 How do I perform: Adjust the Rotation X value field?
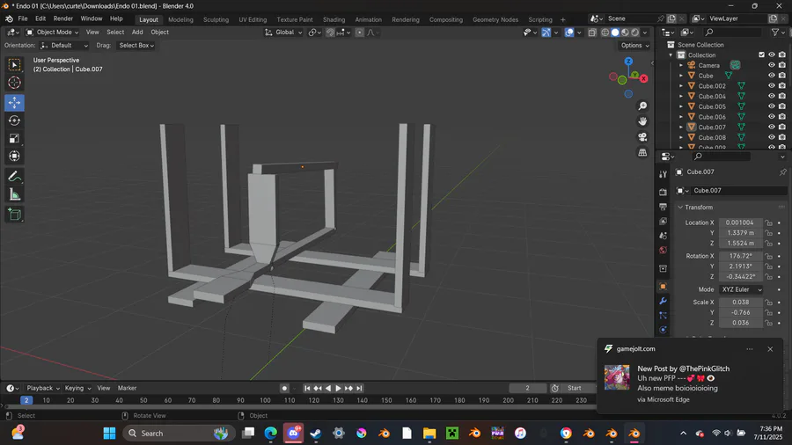pos(741,256)
